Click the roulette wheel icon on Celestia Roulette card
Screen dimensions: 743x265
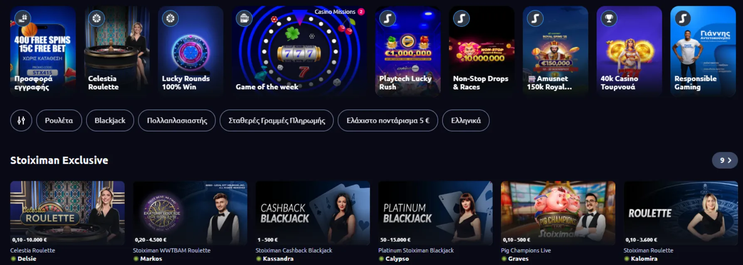click(96, 18)
